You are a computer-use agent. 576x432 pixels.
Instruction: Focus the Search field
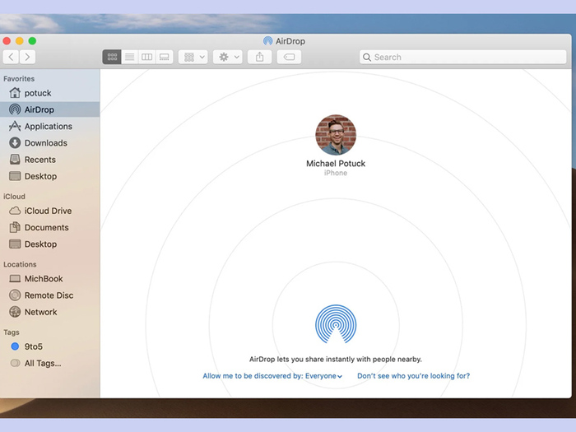tap(462, 57)
